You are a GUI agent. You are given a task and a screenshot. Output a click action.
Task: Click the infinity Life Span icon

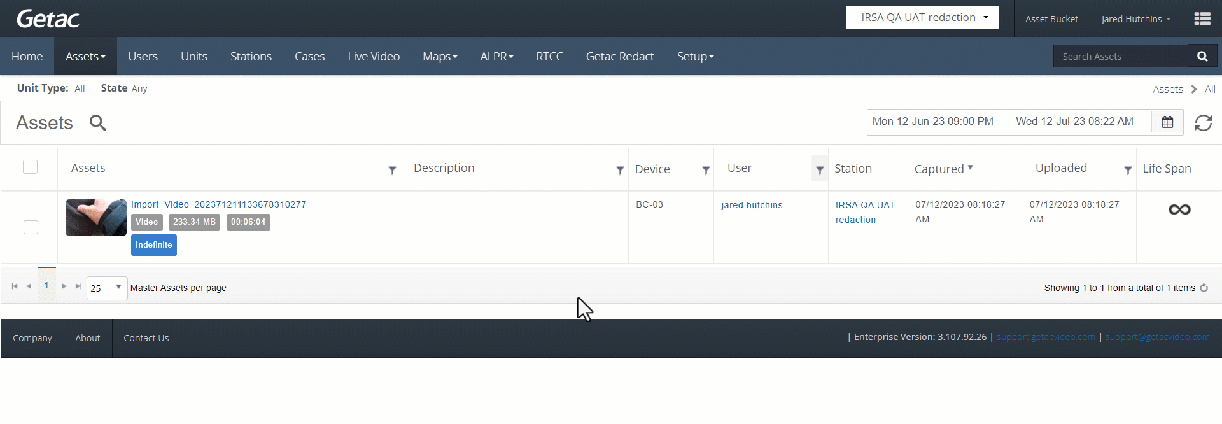(1179, 209)
